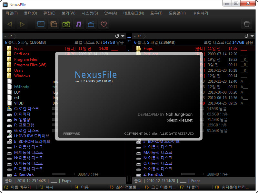
Task: Expand the right panel drive selector arrow
Action: [x=134, y=36]
